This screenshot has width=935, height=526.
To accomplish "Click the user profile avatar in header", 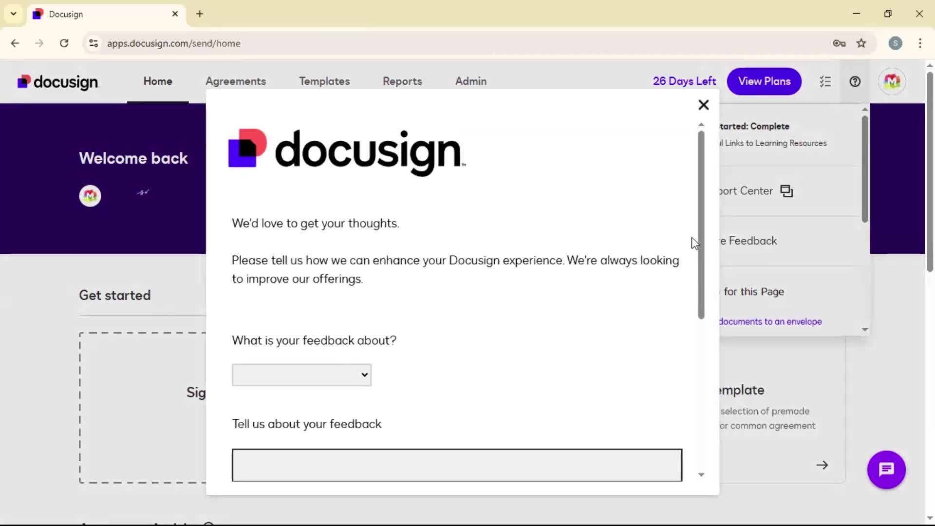I will pyautogui.click(x=892, y=81).
